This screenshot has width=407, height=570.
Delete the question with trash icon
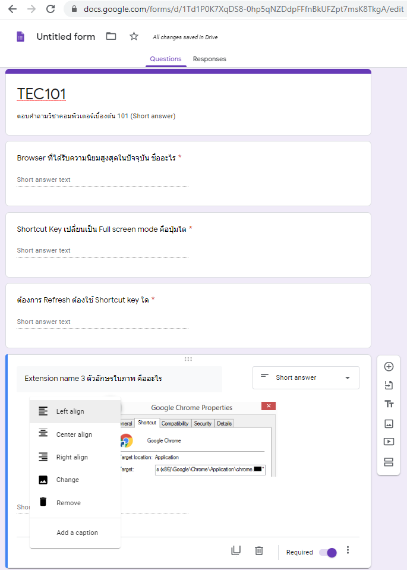click(258, 551)
